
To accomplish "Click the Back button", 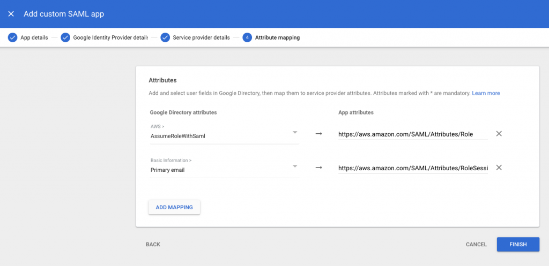I will pos(153,245).
